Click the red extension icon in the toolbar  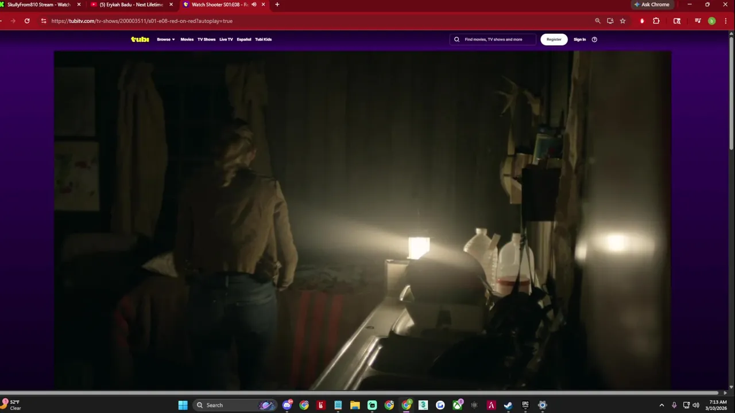[x=642, y=21]
